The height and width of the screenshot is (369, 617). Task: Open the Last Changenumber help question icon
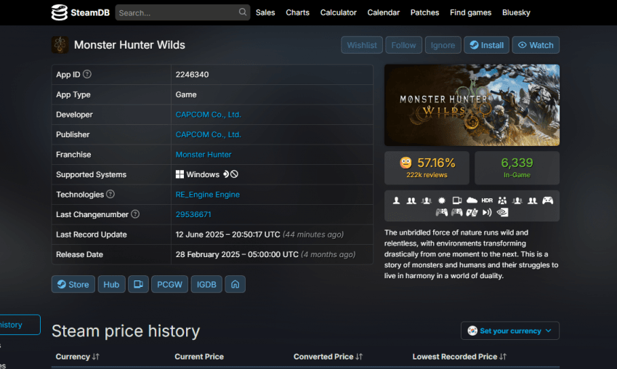point(135,214)
